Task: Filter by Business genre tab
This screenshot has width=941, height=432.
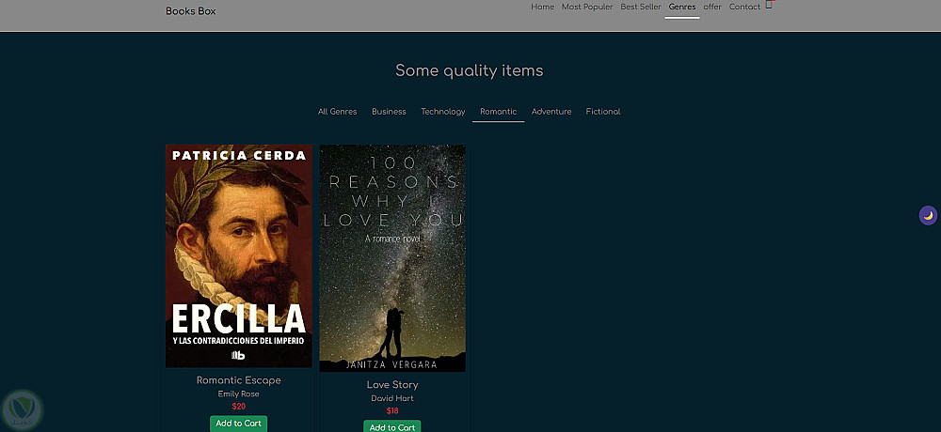Action: pyautogui.click(x=389, y=112)
